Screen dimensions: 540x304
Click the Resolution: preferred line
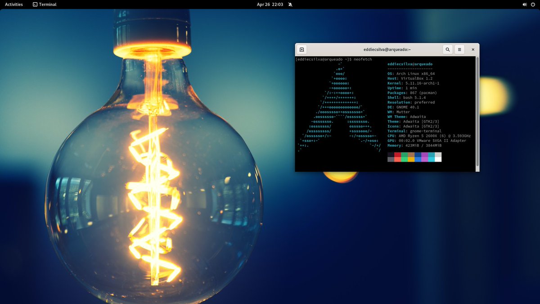coord(411,102)
